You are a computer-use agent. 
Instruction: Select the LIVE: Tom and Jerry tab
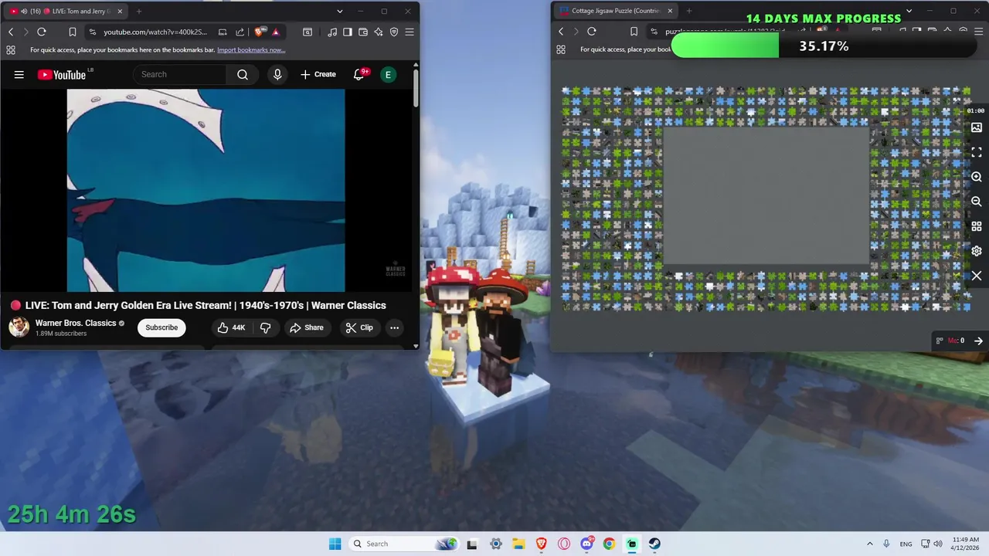[x=65, y=11]
